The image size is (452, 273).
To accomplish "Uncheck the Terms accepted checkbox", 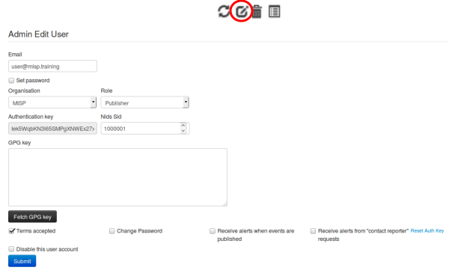I will pyautogui.click(x=11, y=231).
